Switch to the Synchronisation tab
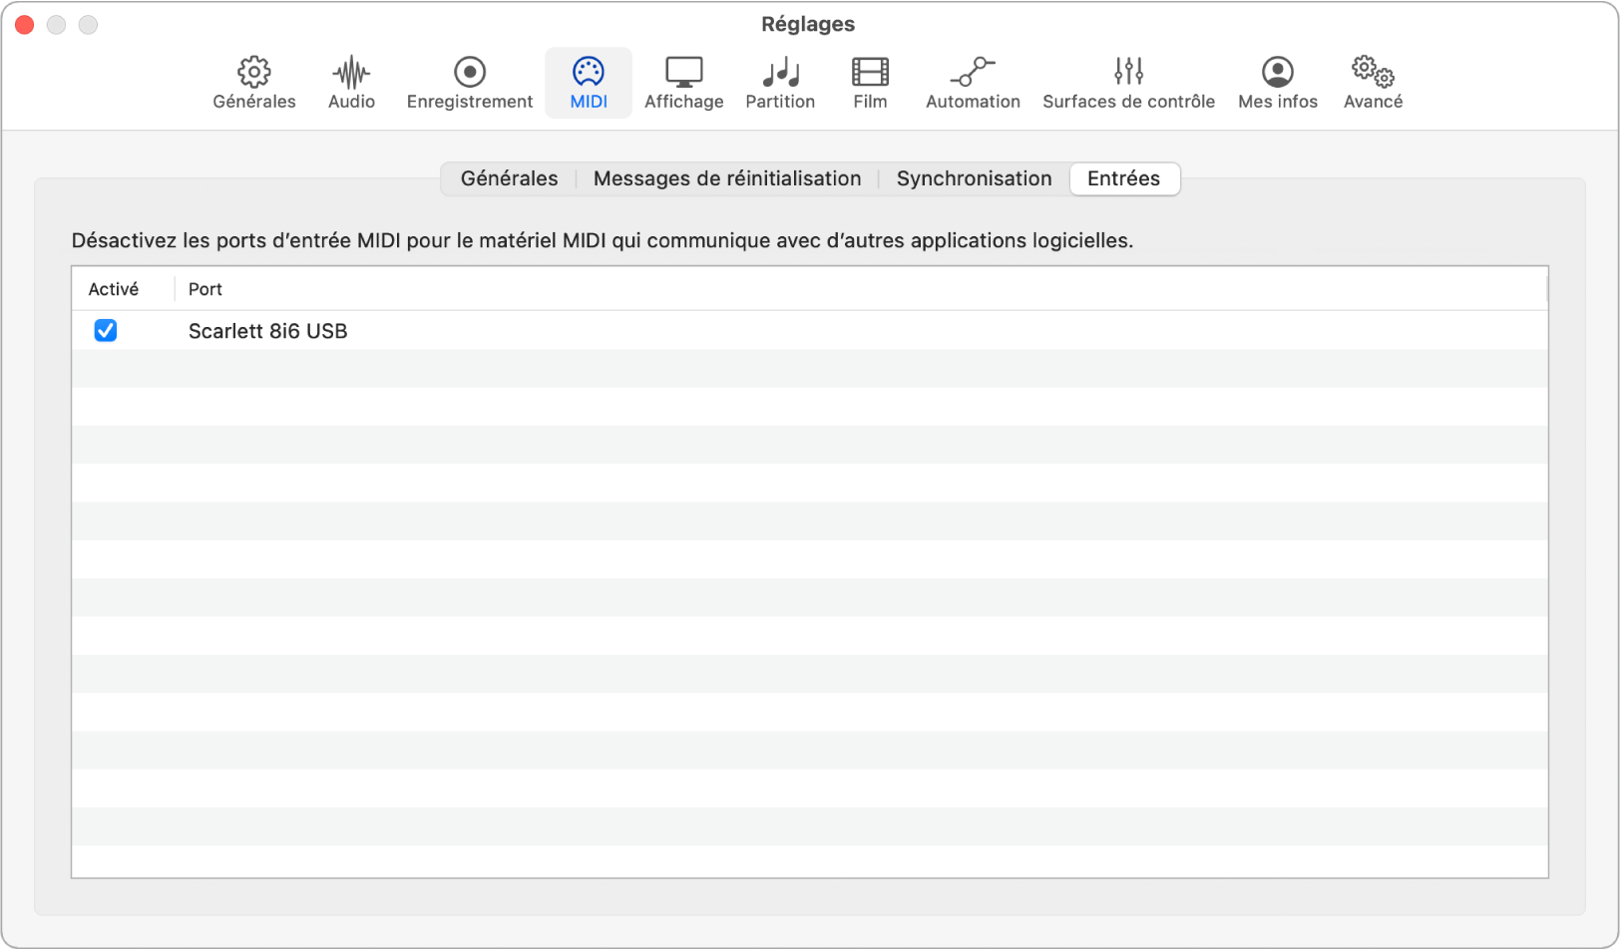 pos(974,178)
